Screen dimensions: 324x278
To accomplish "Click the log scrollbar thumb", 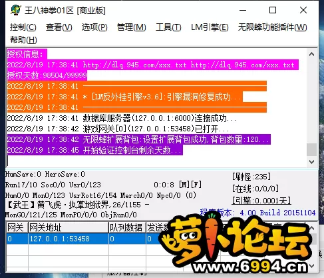I will click(x=311, y=149).
